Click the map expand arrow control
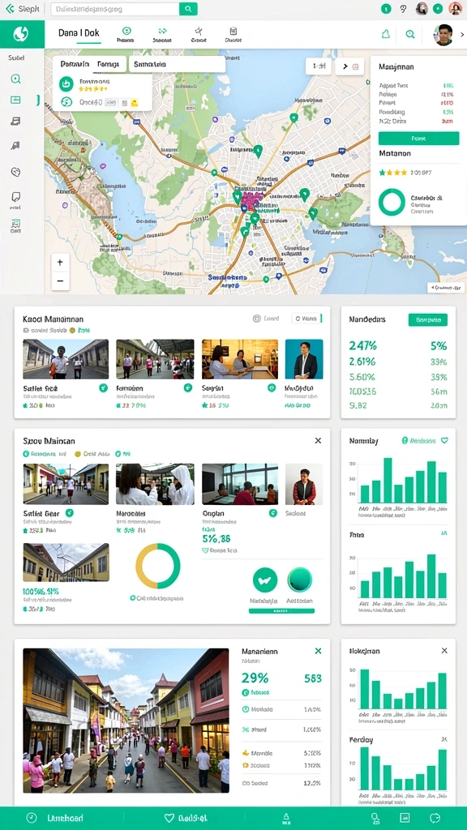 [x=345, y=66]
